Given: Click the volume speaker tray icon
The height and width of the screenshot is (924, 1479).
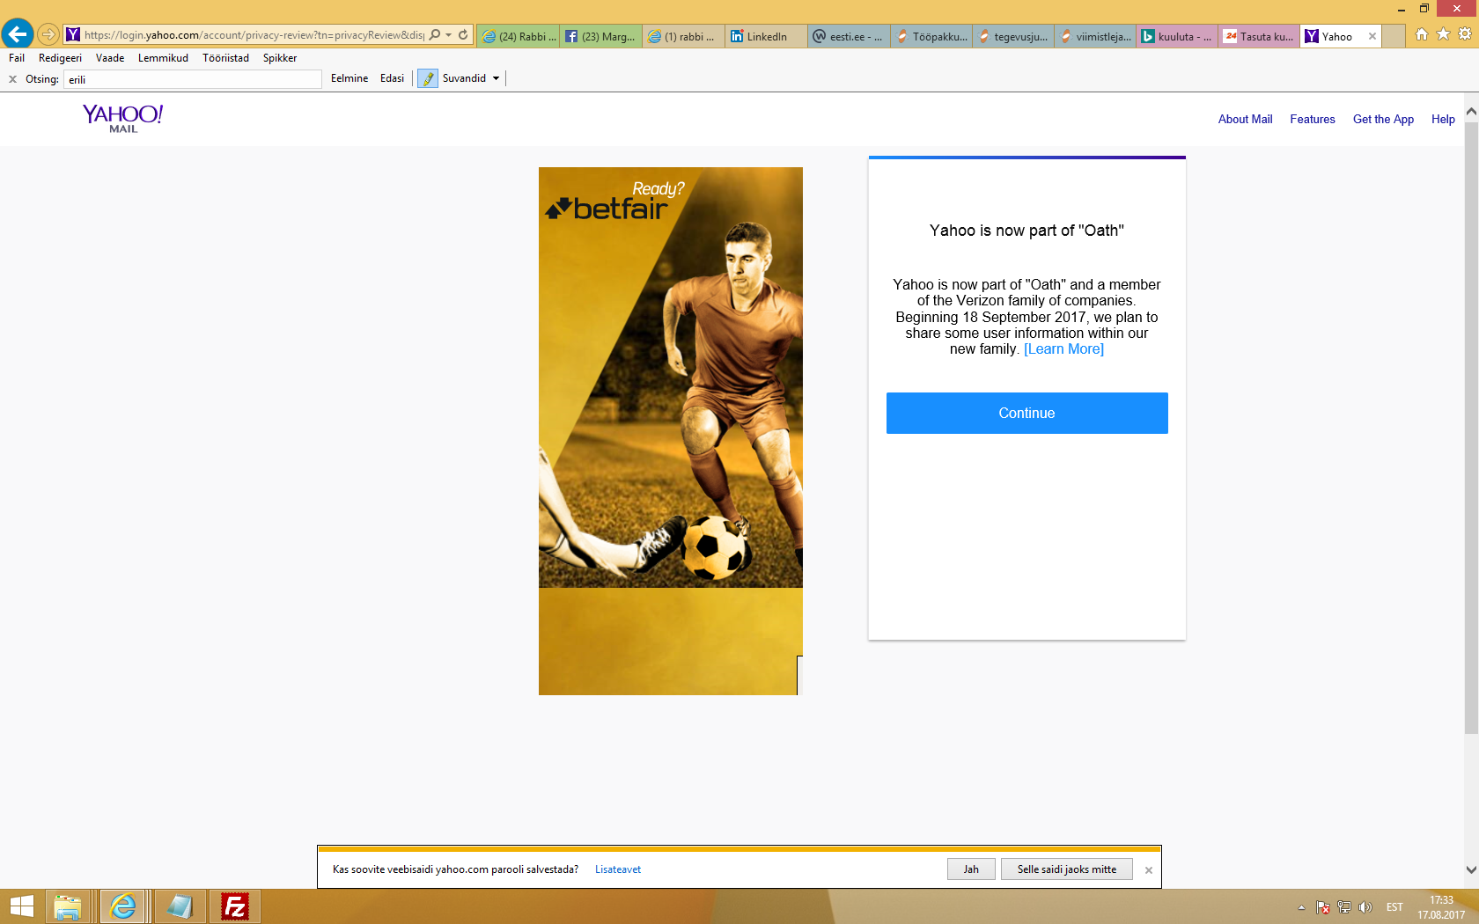Looking at the screenshot, I should pos(1365,907).
